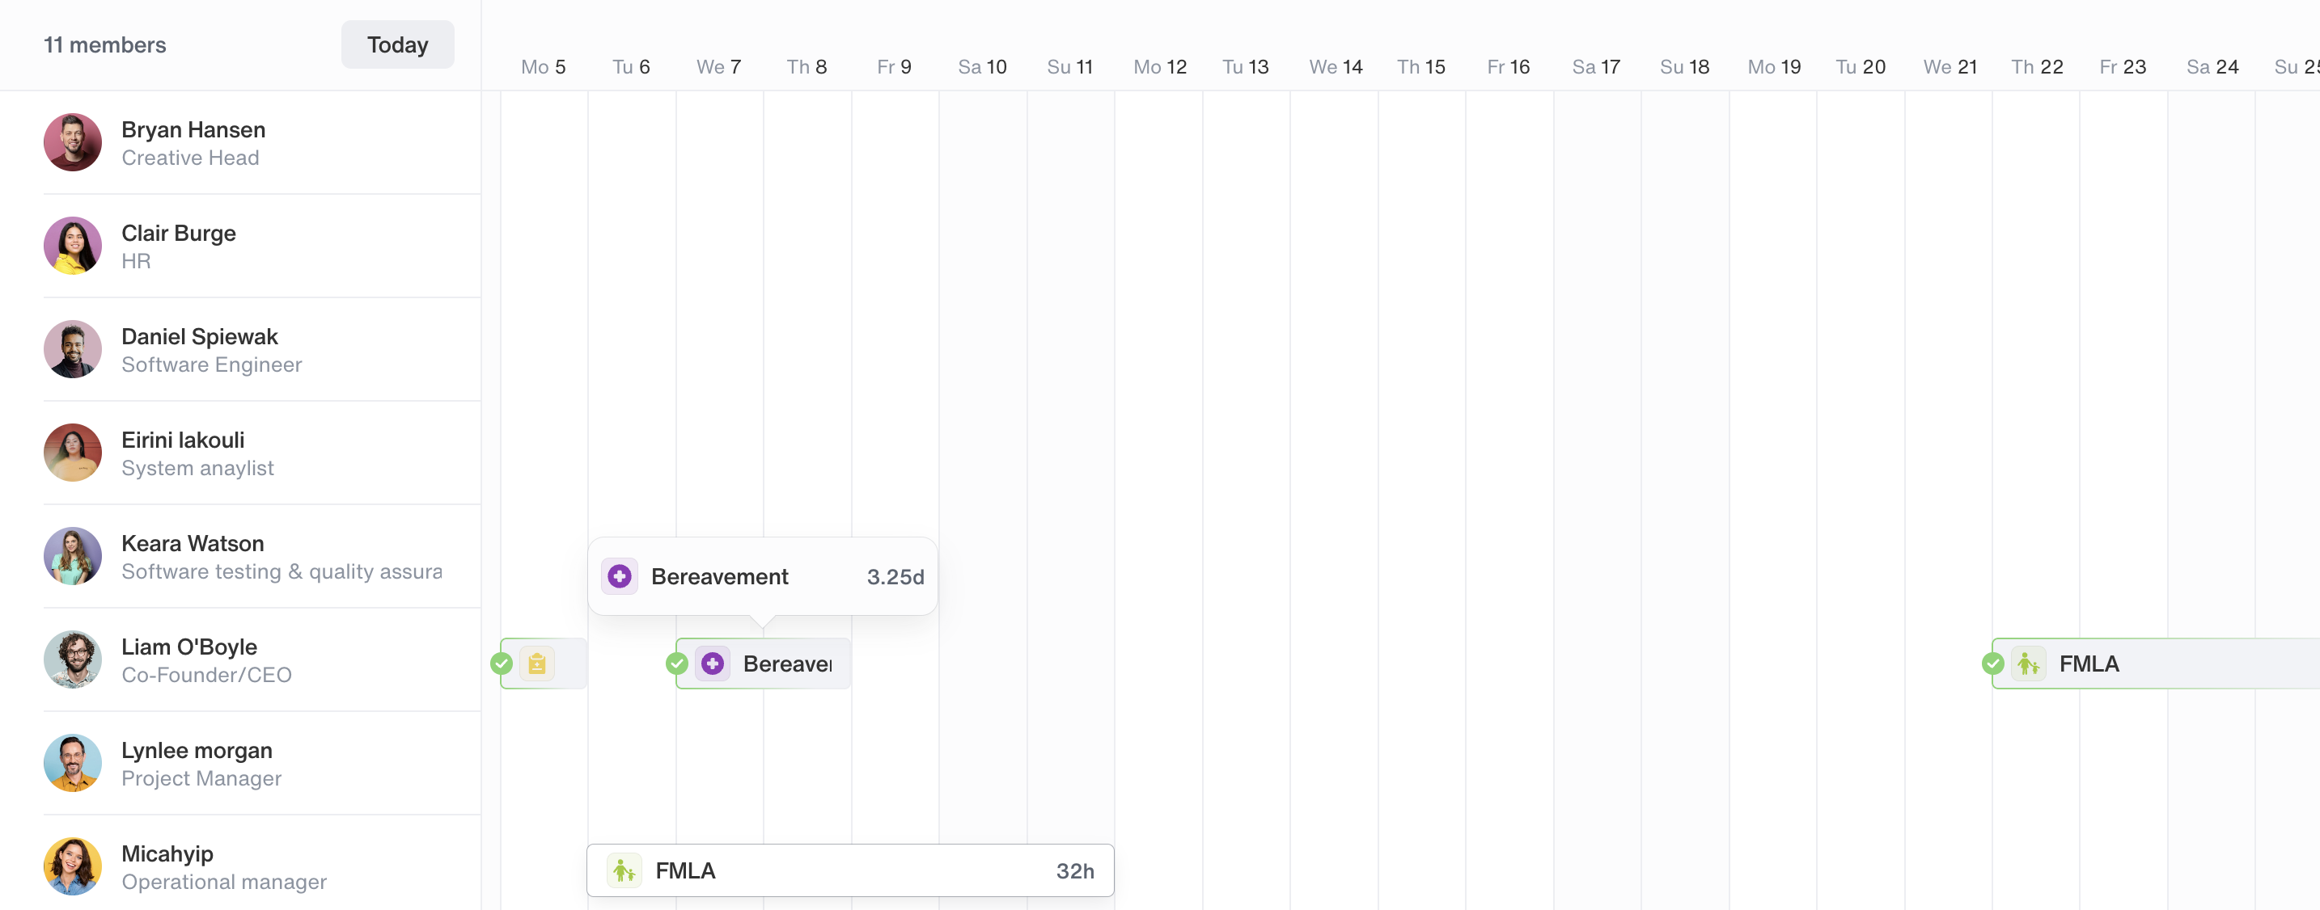Screen dimensions: 2320x910
Task: Open Liam's FMLA leave bar on Th 22
Action: pyautogui.click(x=2156, y=664)
